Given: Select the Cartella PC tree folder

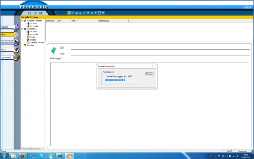Looking at the screenshot, I should (32, 29).
